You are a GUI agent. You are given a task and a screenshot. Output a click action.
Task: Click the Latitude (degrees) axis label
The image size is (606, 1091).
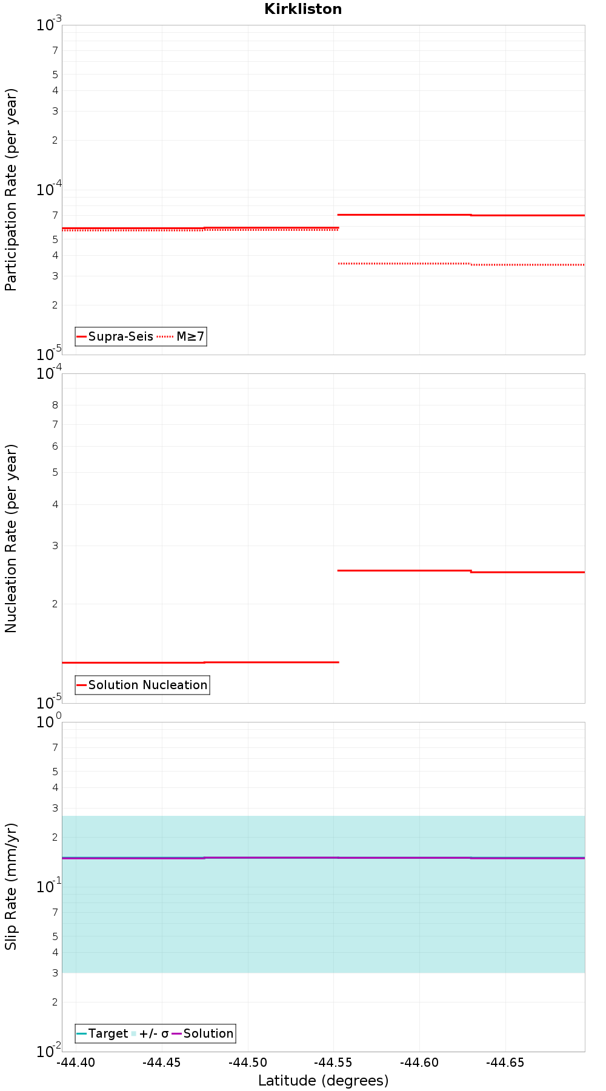coord(324,1081)
